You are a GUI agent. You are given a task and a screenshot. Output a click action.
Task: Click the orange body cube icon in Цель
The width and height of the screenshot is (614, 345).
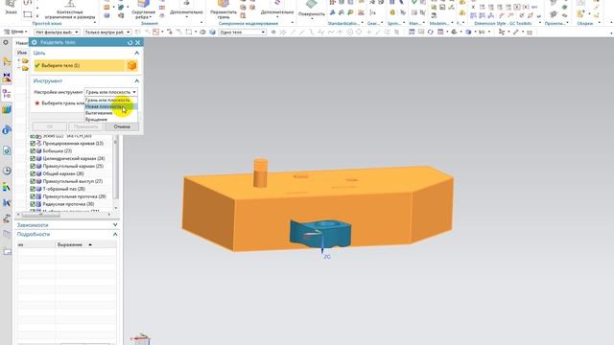132,65
